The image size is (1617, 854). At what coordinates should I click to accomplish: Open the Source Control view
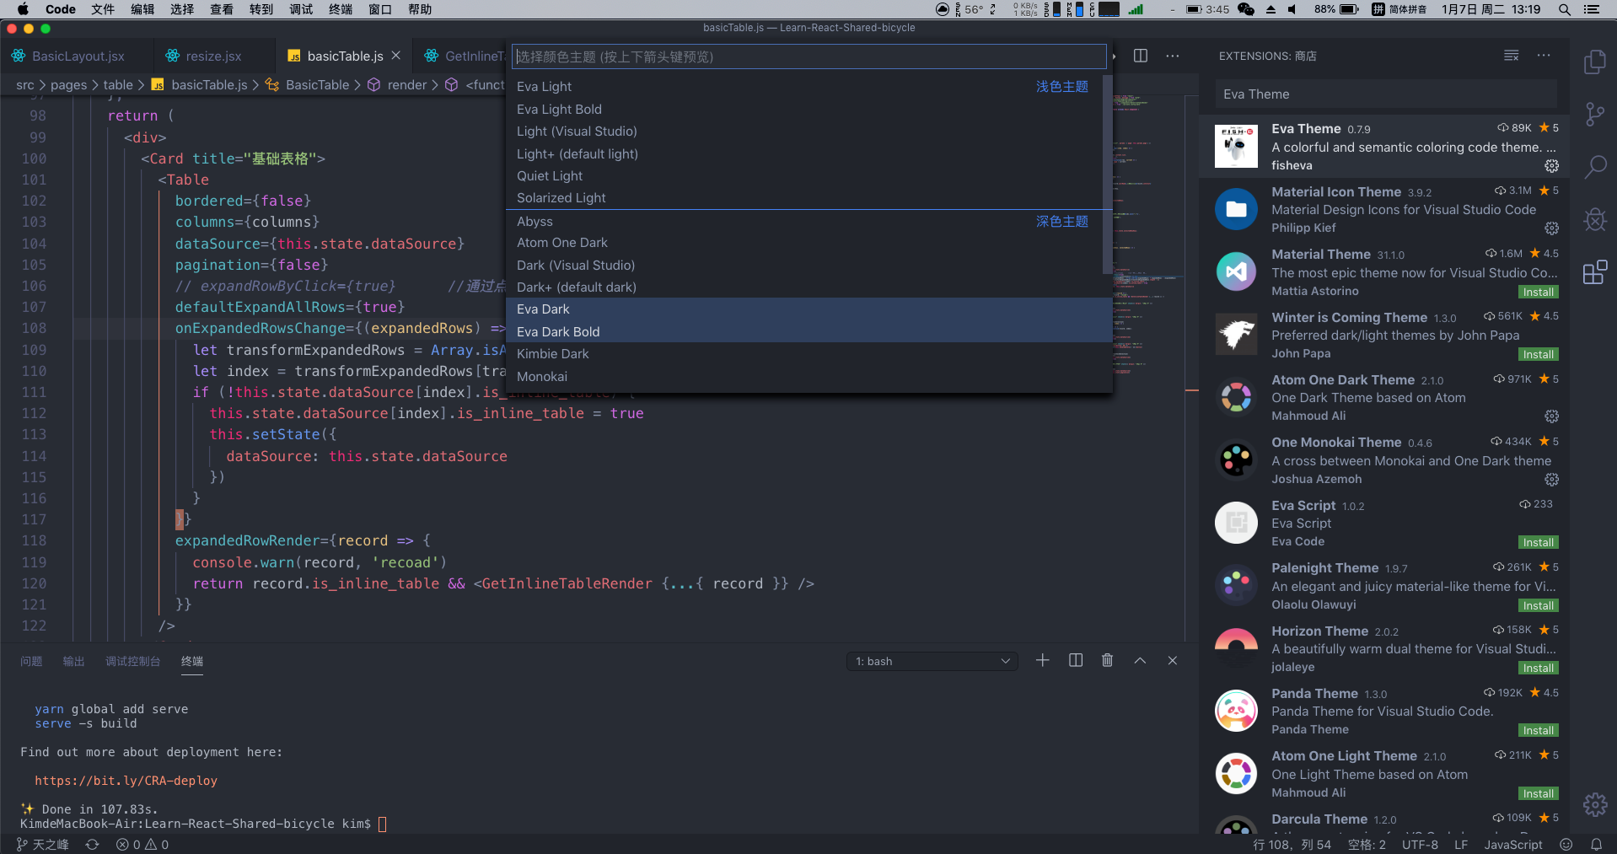point(1594,114)
